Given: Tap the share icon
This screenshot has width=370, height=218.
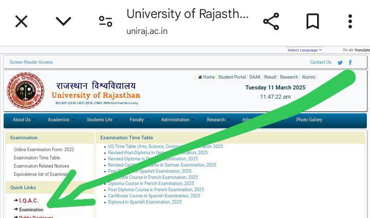Looking at the screenshot, I should [x=271, y=22].
